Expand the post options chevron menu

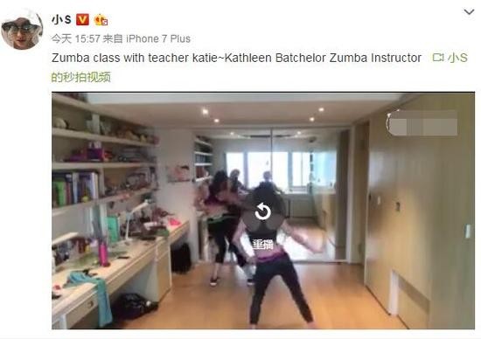[469, 12]
